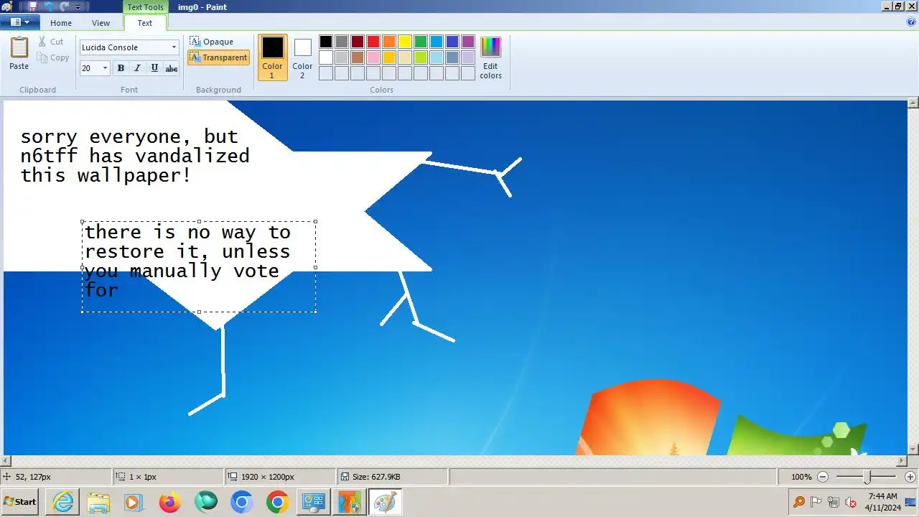Click the muted volume tray icon
The height and width of the screenshot is (517, 919).
[851, 502]
